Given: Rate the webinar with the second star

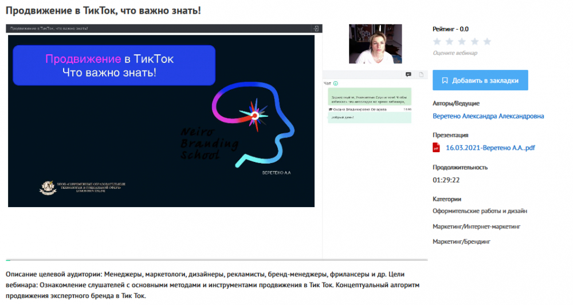Looking at the screenshot, I should click(x=450, y=41).
